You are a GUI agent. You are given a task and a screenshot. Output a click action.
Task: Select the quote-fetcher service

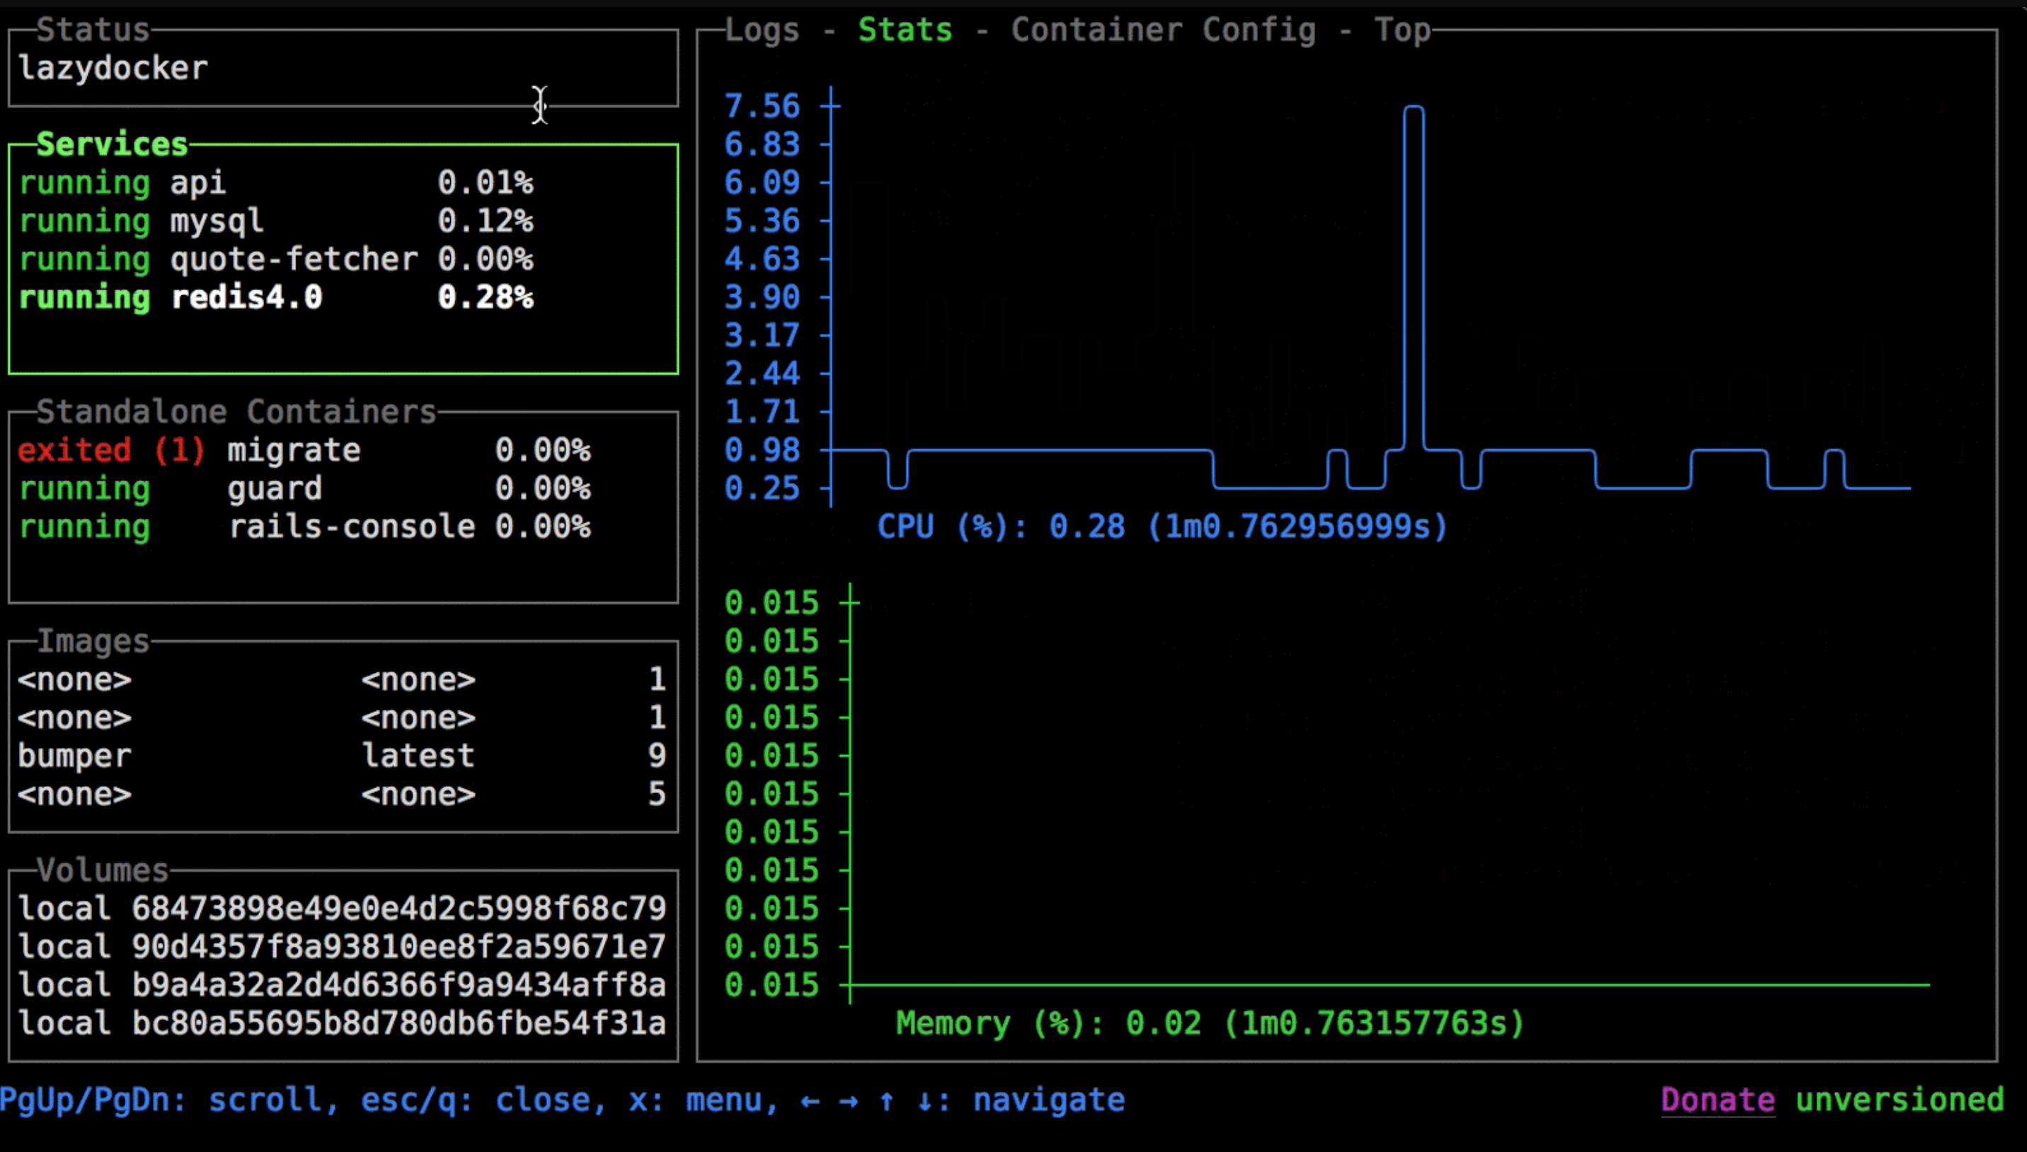[x=294, y=259]
